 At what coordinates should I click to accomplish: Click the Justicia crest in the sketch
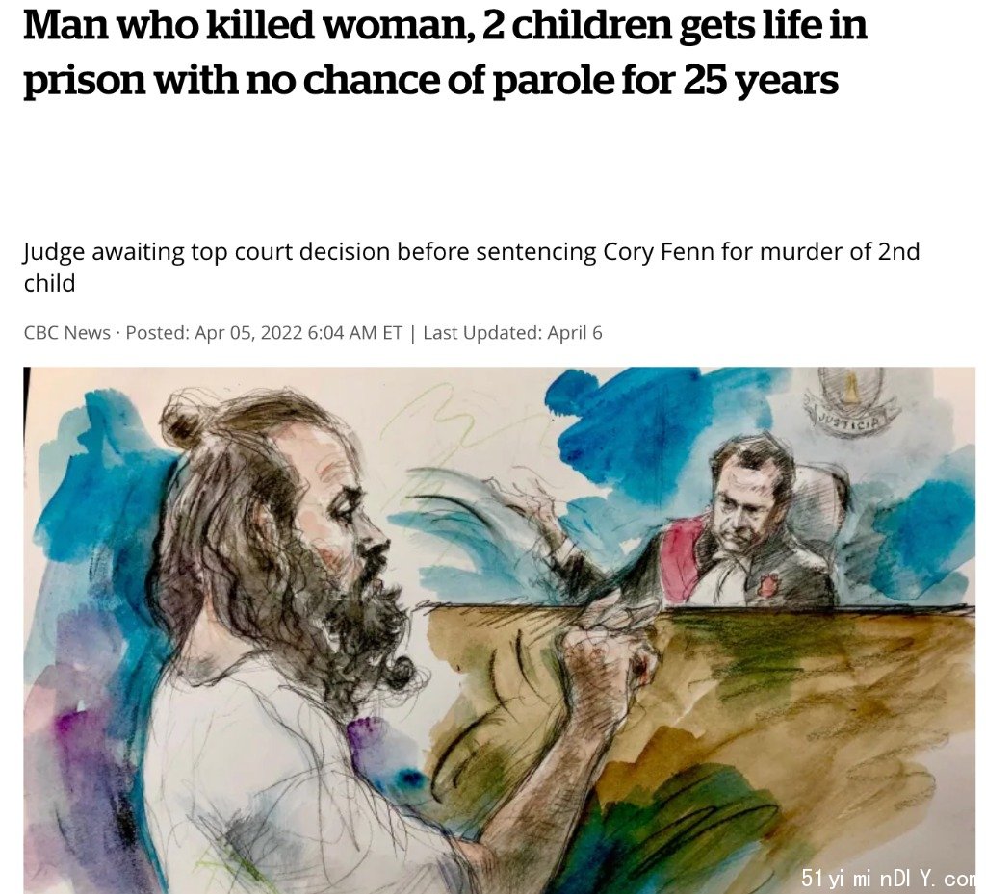click(x=852, y=397)
